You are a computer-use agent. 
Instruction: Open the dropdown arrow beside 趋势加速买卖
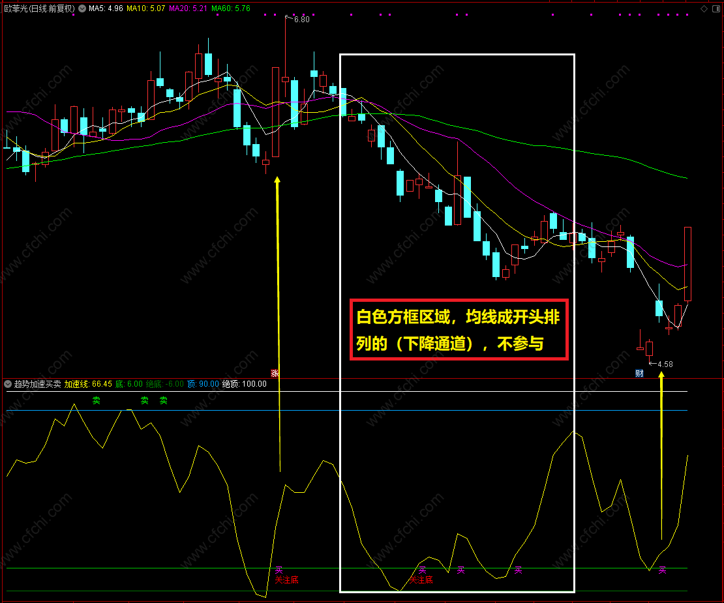pyautogui.click(x=8, y=384)
